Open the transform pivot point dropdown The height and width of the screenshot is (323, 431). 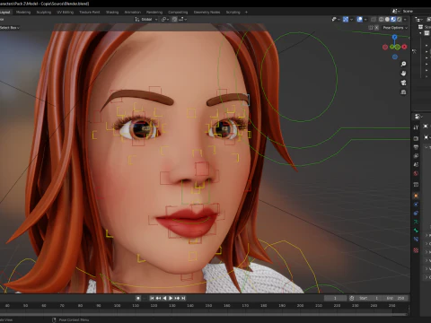(x=165, y=20)
